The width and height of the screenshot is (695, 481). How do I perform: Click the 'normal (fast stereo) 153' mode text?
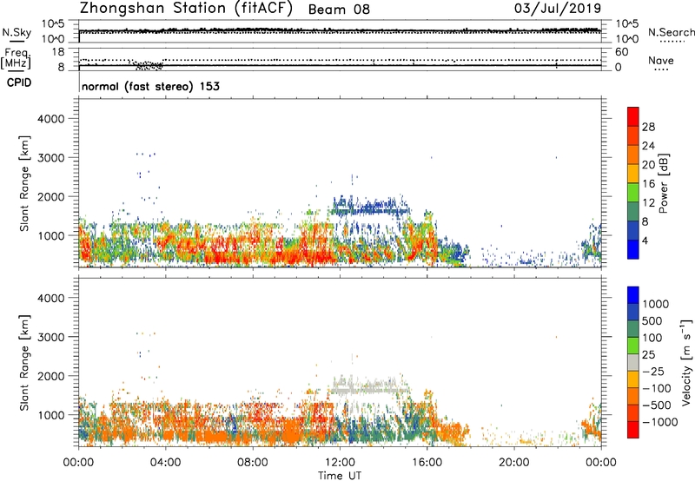coord(150,86)
